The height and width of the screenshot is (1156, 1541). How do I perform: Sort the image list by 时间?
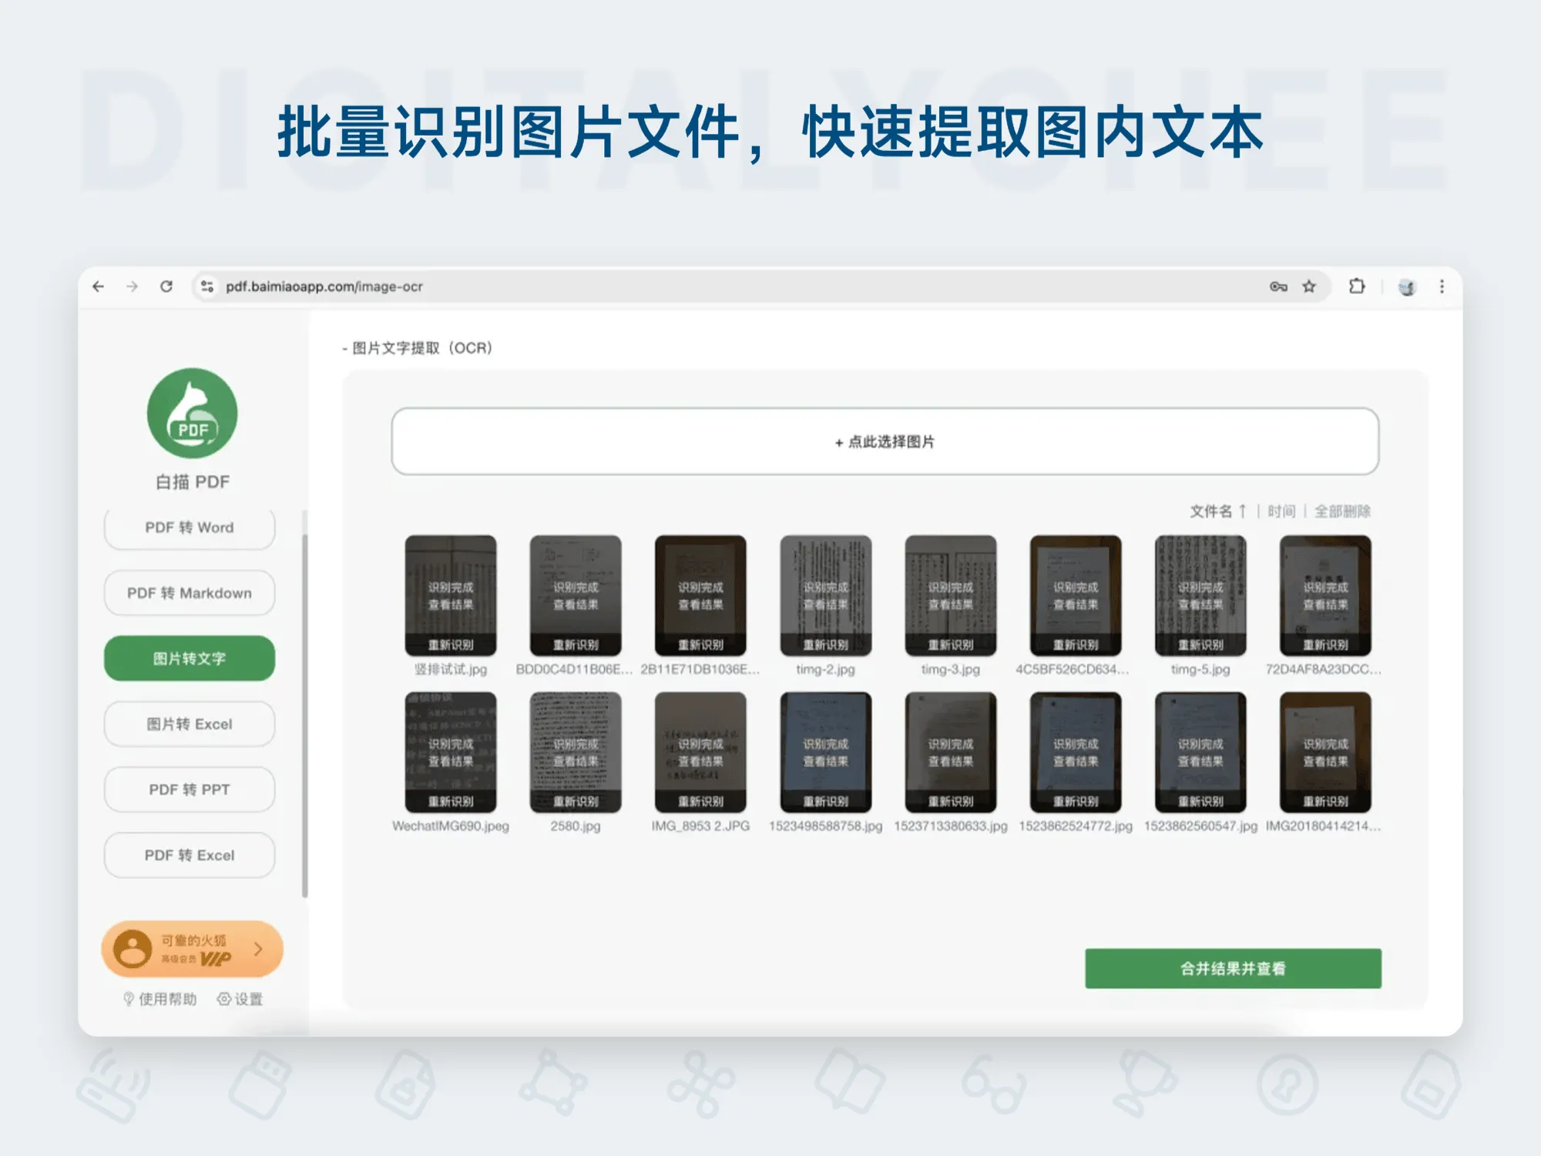[x=1281, y=511]
